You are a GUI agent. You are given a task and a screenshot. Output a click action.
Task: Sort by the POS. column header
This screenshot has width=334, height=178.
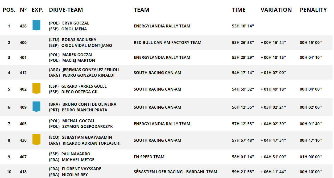tap(9, 10)
